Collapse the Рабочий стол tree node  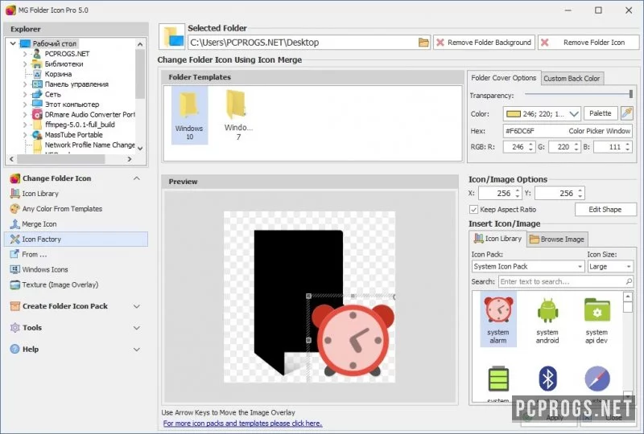pyautogui.click(x=13, y=43)
